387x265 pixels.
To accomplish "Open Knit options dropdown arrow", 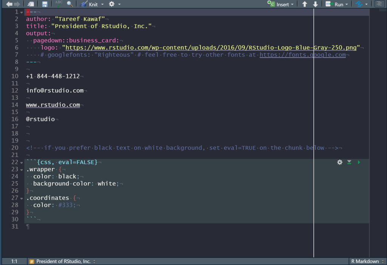I will tap(102, 5).
